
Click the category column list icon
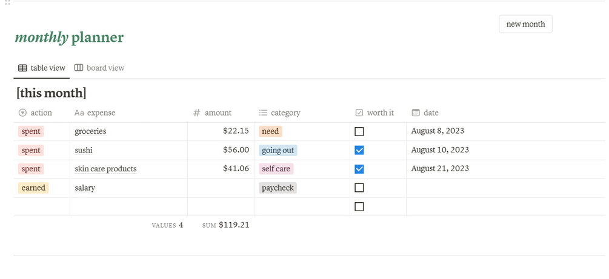point(263,113)
